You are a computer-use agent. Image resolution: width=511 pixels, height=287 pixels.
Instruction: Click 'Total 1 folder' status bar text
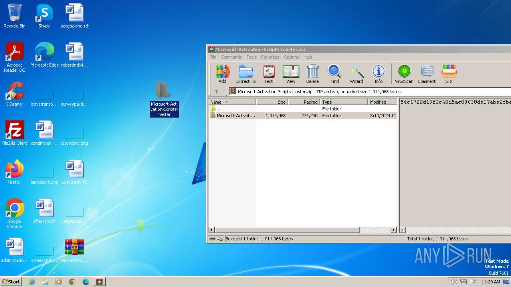[438, 239]
